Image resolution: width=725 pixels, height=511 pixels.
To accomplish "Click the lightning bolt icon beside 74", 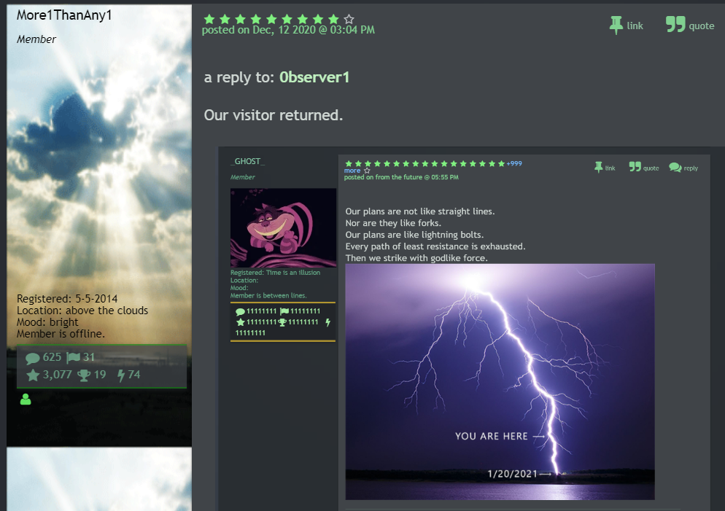I will click(x=121, y=375).
